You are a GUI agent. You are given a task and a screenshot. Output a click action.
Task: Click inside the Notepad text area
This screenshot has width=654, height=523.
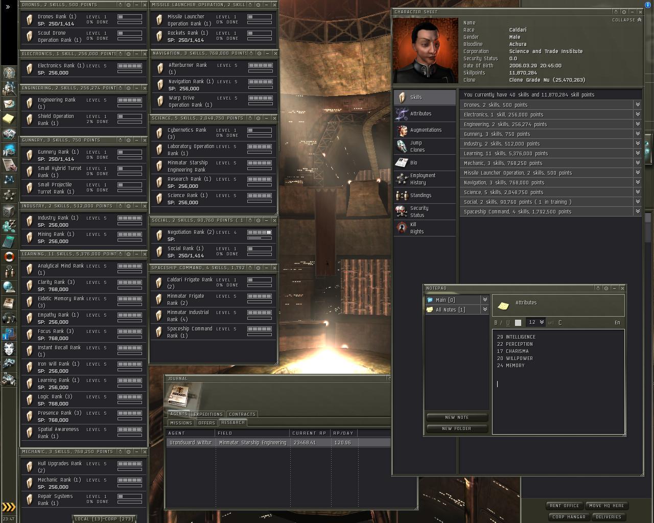tap(558, 382)
